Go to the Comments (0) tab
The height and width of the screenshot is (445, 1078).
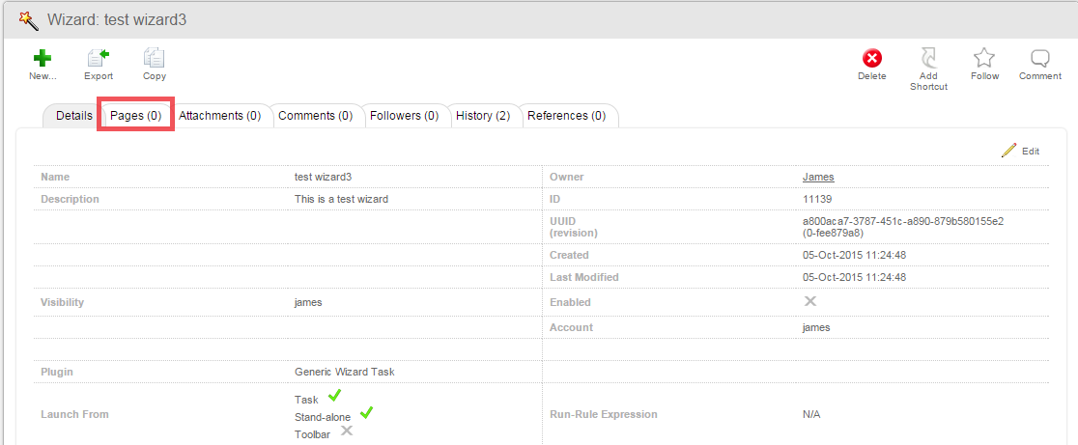[315, 116]
